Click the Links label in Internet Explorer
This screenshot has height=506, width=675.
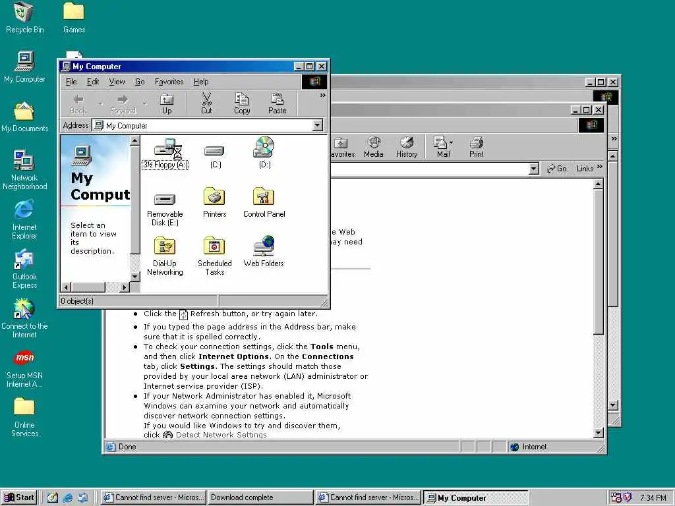pyautogui.click(x=585, y=169)
